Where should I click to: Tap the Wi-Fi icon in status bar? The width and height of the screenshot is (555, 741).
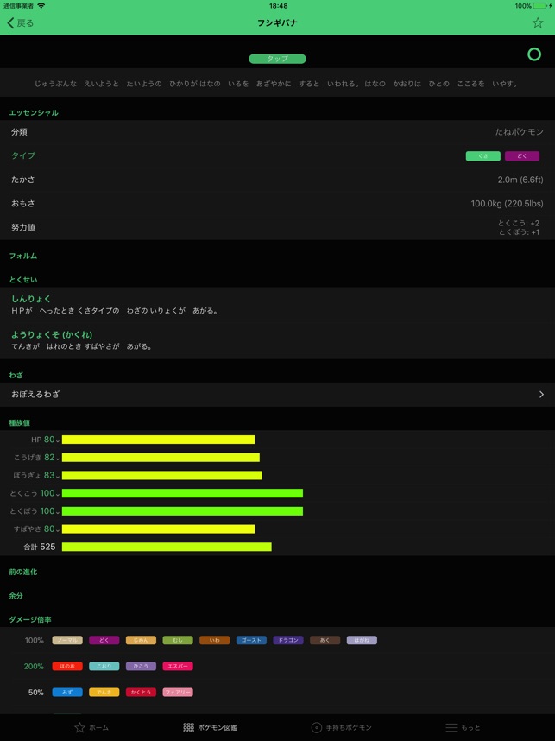(x=41, y=6)
